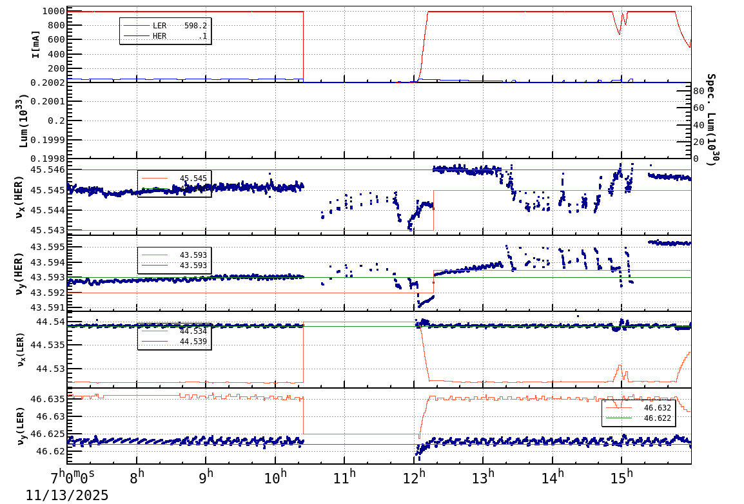Select the Spec. Lum right axis title
The width and height of the screenshot is (744, 504).
(710, 119)
